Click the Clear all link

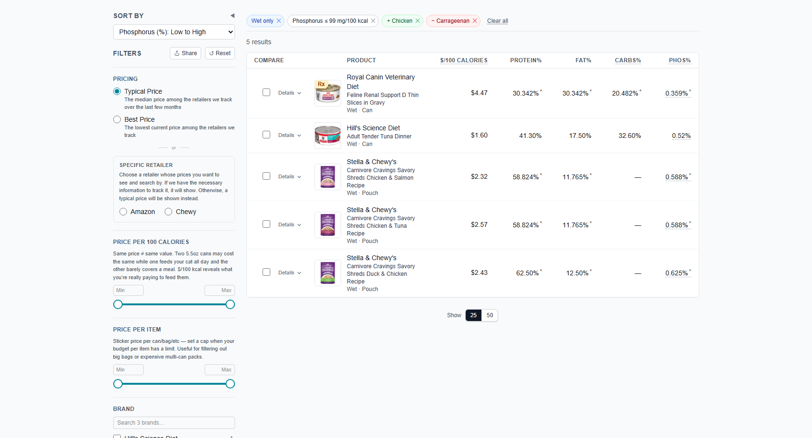tap(498, 21)
